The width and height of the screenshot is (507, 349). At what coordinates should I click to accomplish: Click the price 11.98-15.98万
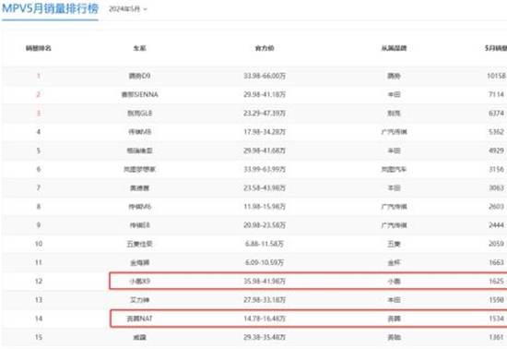click(265, 207)
